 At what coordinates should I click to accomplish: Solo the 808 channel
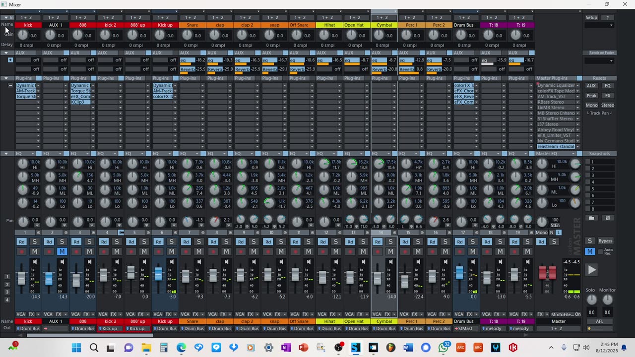tap(89, 241)
